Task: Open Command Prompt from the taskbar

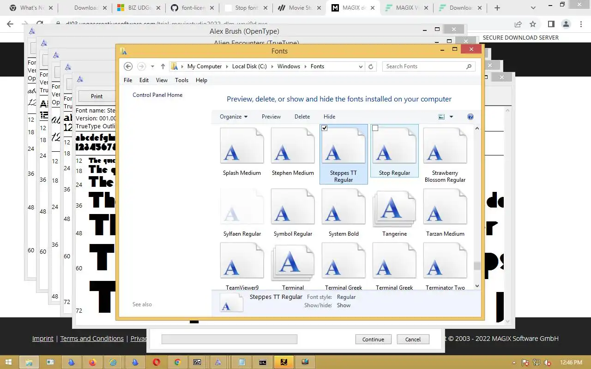Action: 262,362
